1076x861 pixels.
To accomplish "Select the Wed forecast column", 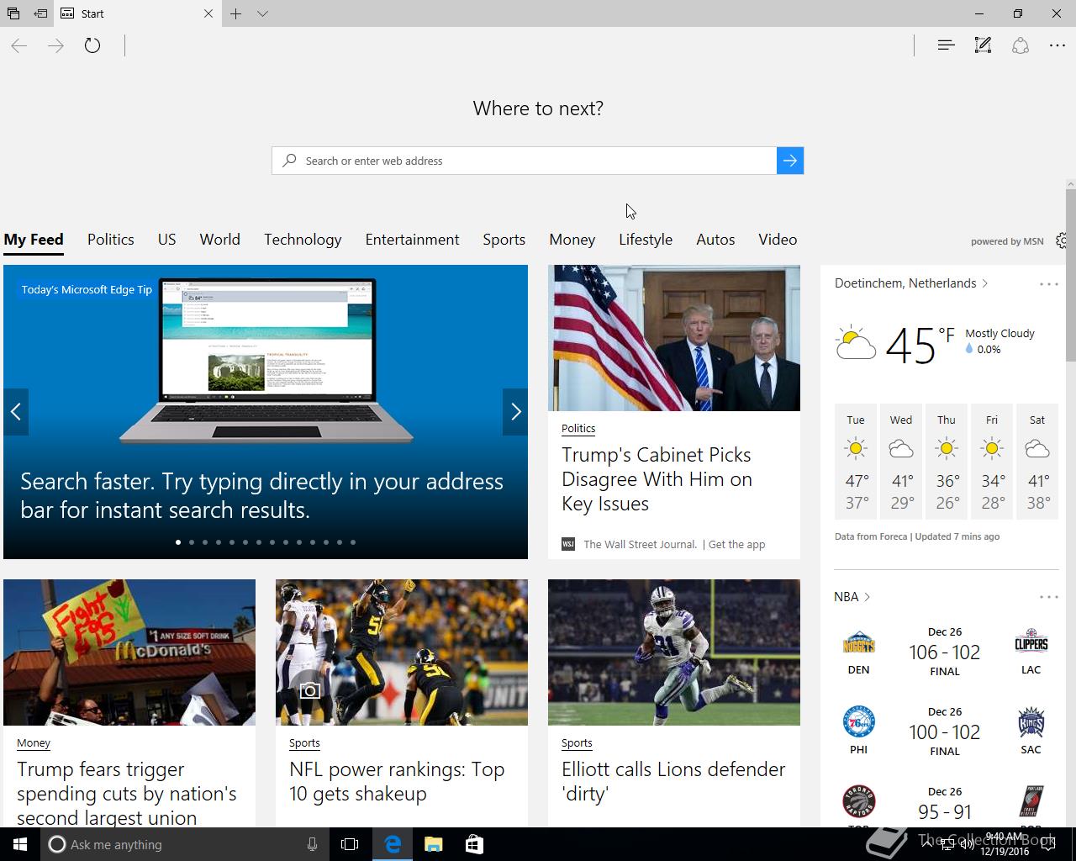I will point(901,462).
